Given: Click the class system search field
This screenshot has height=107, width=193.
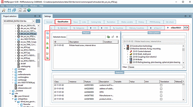Looking at the screenshot, I should tap(154, 37).
